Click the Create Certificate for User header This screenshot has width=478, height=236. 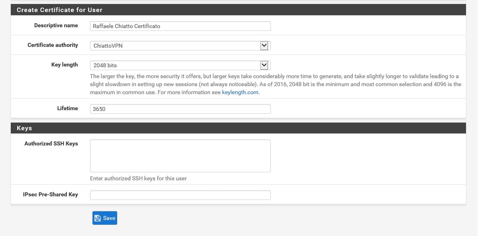point(60,10)
